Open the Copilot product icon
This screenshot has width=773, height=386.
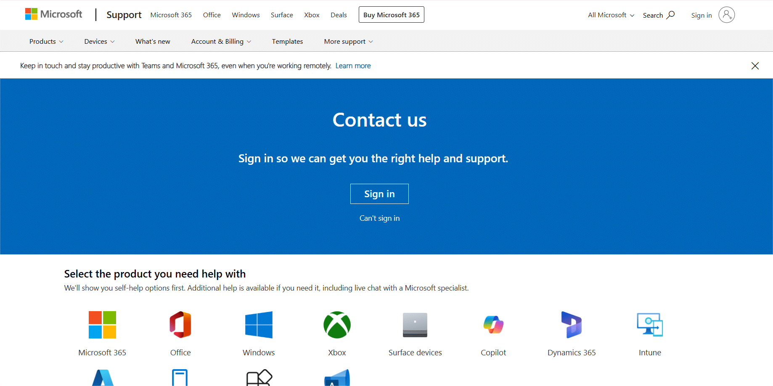pos(493,325)
